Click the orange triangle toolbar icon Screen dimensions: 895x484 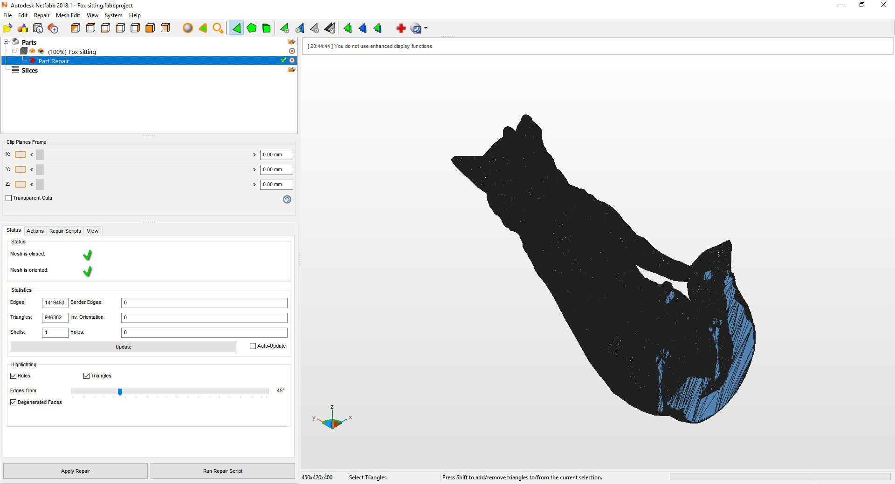pyautogui.click(x=203, y=28)
